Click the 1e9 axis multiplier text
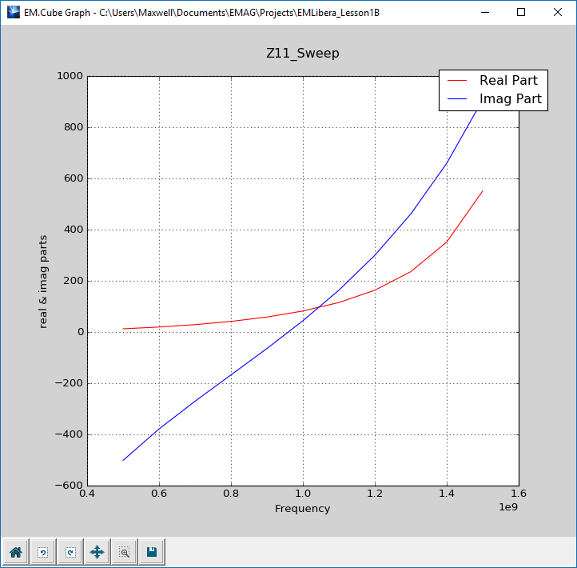The height and width of the screenshot is (568, 577). (508, 507)
